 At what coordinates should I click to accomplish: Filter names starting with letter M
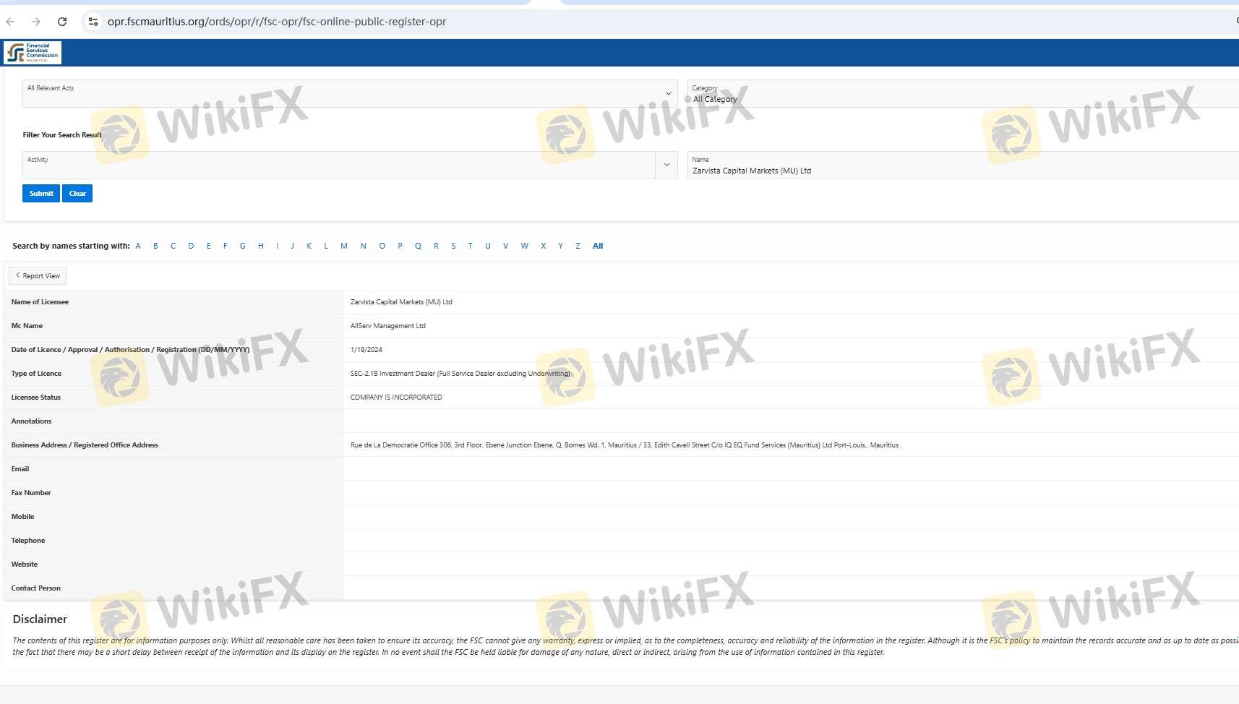click(x=344, y=246)
